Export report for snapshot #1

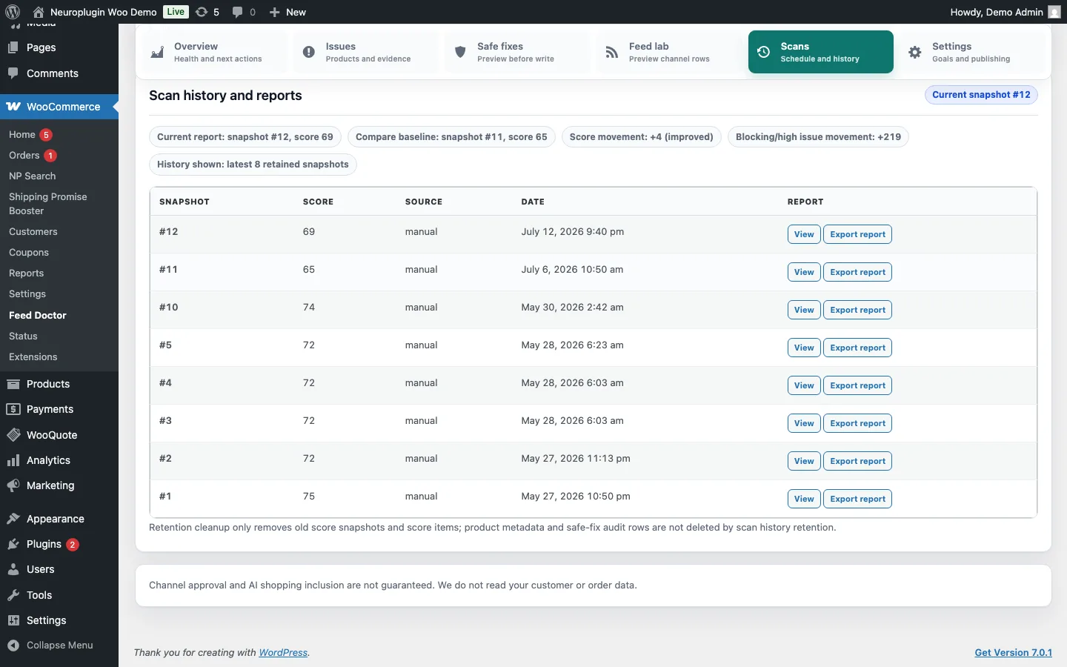(857, 499)
